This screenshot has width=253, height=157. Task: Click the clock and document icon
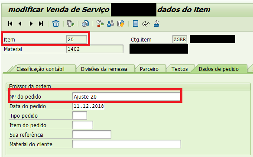[x=85, y=24]
